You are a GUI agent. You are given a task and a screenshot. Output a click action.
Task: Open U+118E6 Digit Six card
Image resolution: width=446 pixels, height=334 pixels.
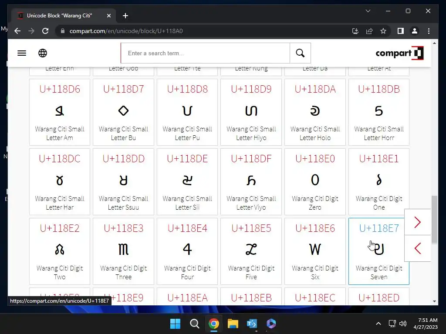(x=315, y=251)
